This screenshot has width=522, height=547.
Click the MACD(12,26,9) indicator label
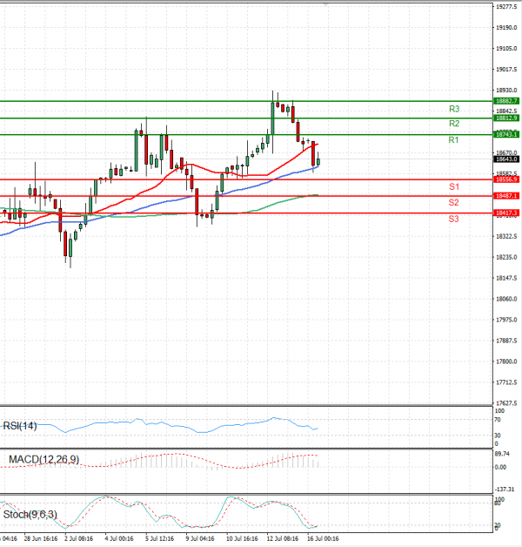43,459
